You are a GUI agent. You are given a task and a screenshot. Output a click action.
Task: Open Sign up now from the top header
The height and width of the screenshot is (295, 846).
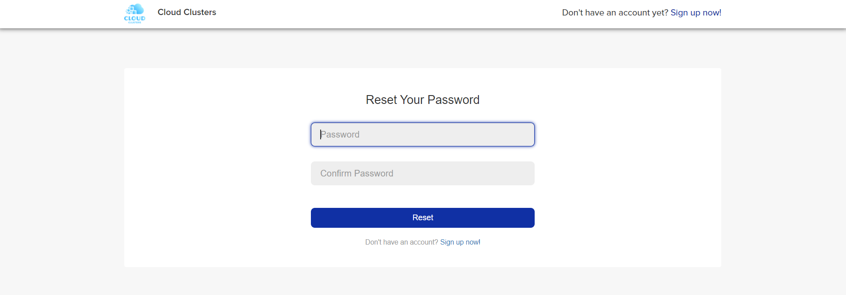tap(696, 12)
